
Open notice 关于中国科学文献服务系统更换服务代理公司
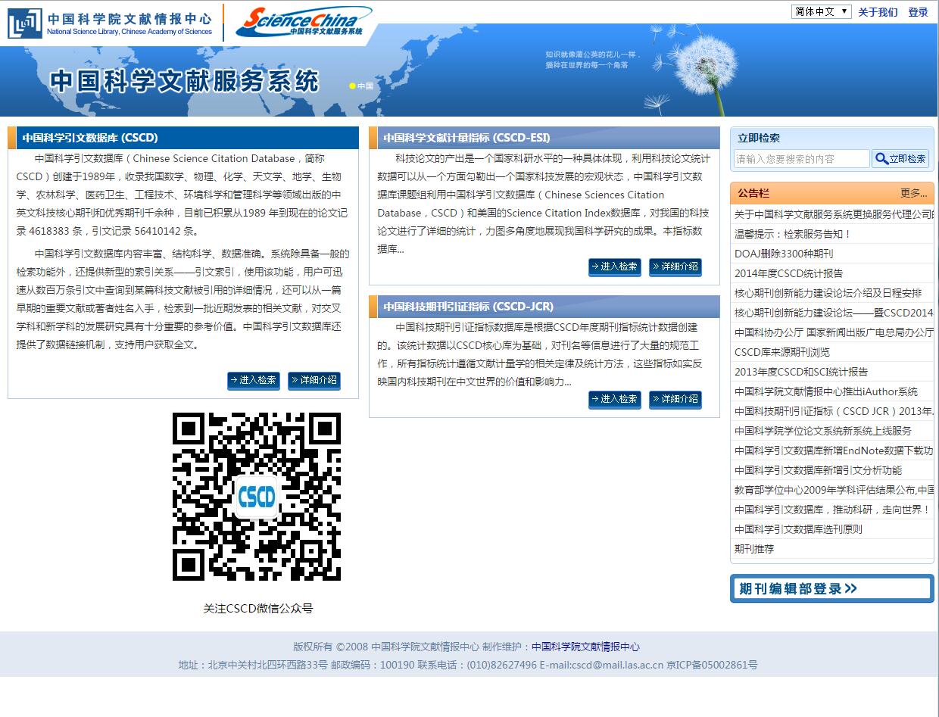tap(834, 214)
